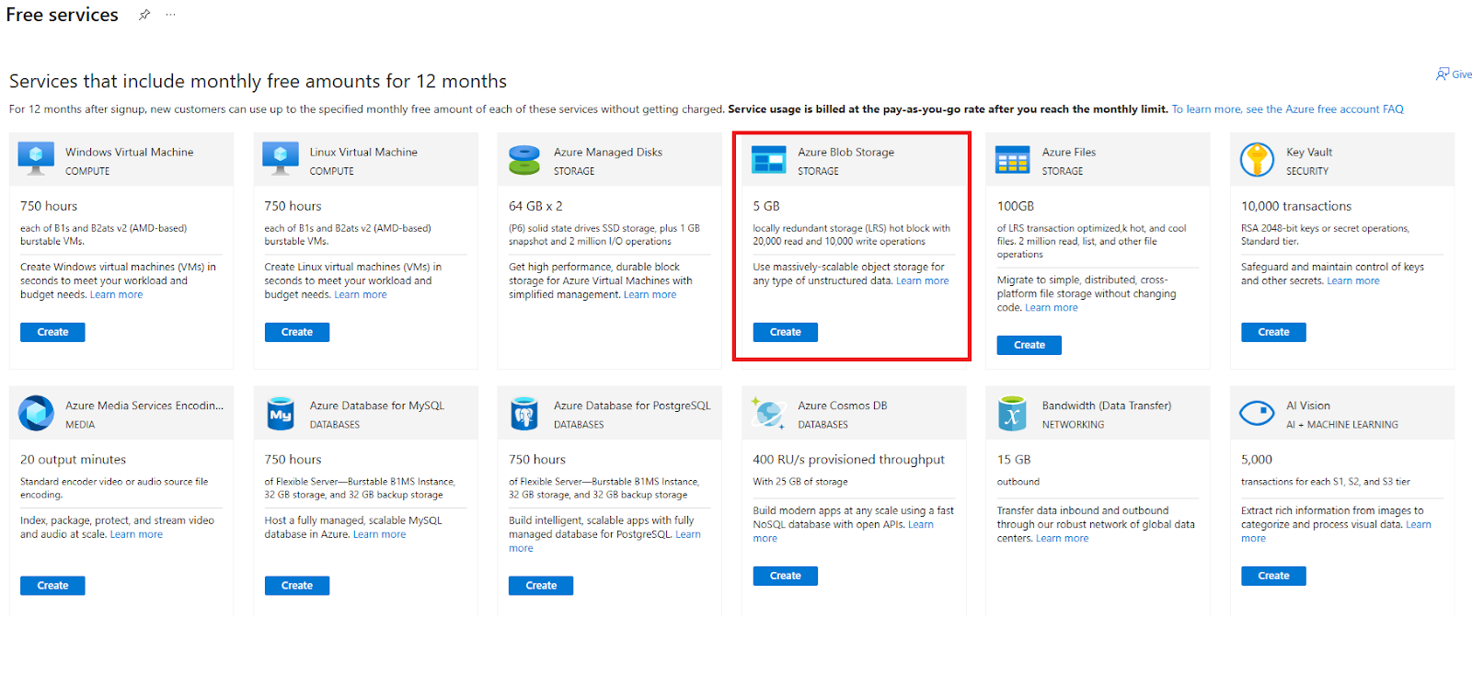Click the Azure Managed Disks icon
Image resolution: width=1472 pixels, height=697 pixels.
click(524, 159)
